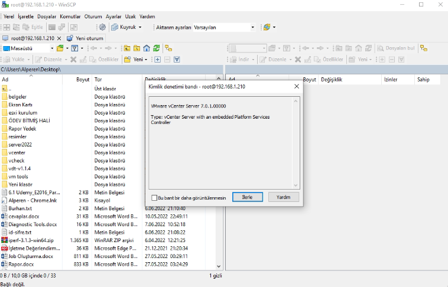Select the vdt-v1.1.4 folder
The height and width of the screenshot is (287, 448).
tap(20, 168)
